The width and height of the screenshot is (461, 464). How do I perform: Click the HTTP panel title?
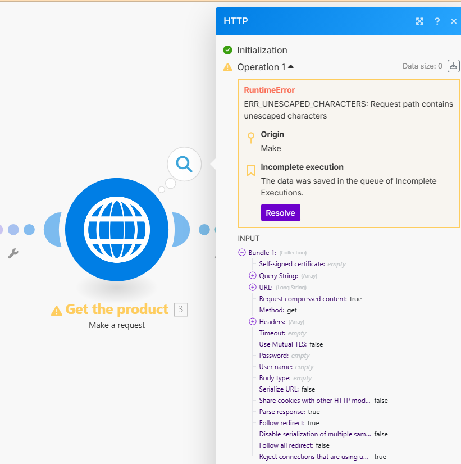[235, 21]
